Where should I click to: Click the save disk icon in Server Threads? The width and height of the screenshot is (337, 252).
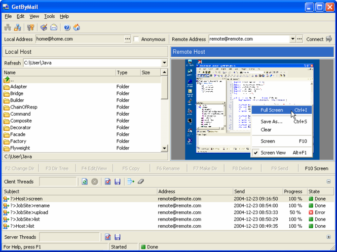(x=118, y=237)
